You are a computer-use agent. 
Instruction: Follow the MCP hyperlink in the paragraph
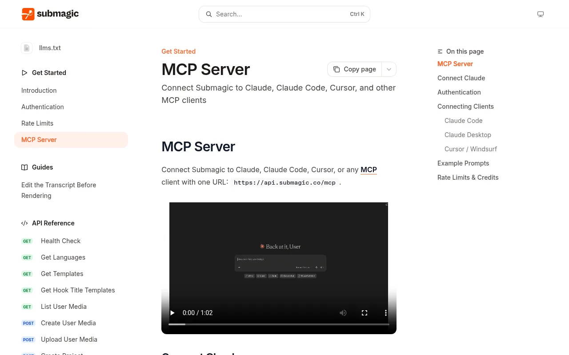click(369, 170)
